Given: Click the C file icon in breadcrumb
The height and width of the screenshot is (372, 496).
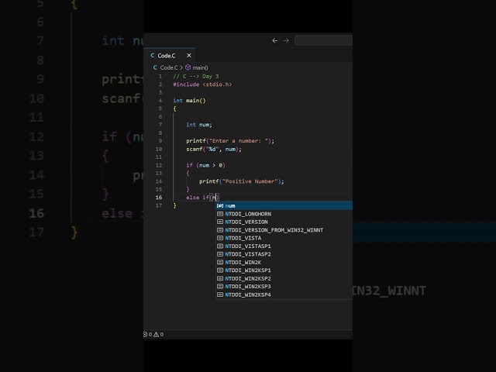Looking at the screenshot, I should (155, 67).
